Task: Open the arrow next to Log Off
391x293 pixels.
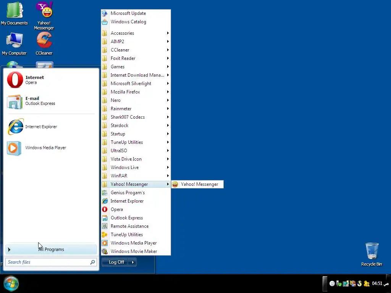Action: 132,262
